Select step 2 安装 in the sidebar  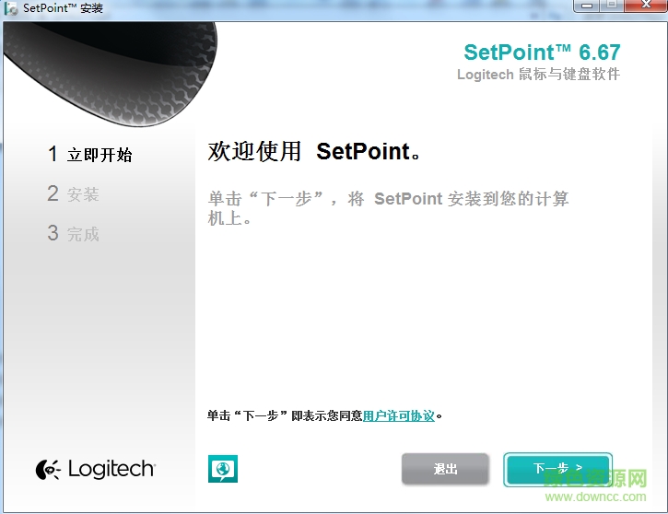[74, 194]
